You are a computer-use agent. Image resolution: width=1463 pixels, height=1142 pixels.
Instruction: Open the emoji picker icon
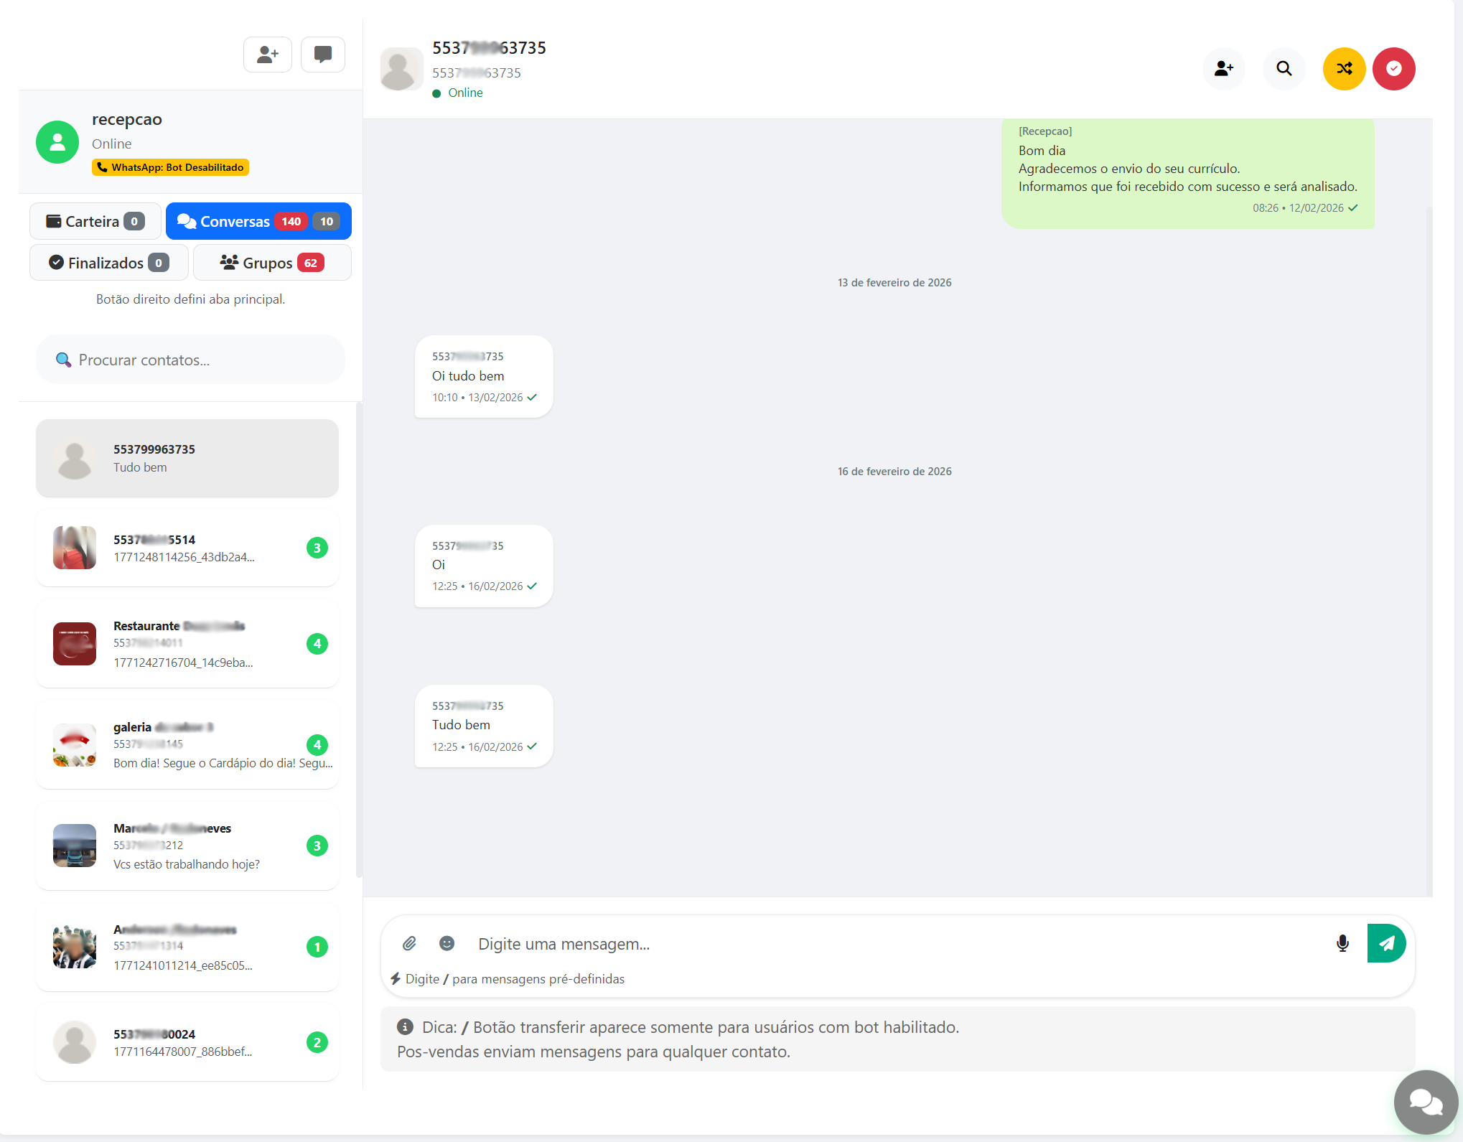pos(447,943)
